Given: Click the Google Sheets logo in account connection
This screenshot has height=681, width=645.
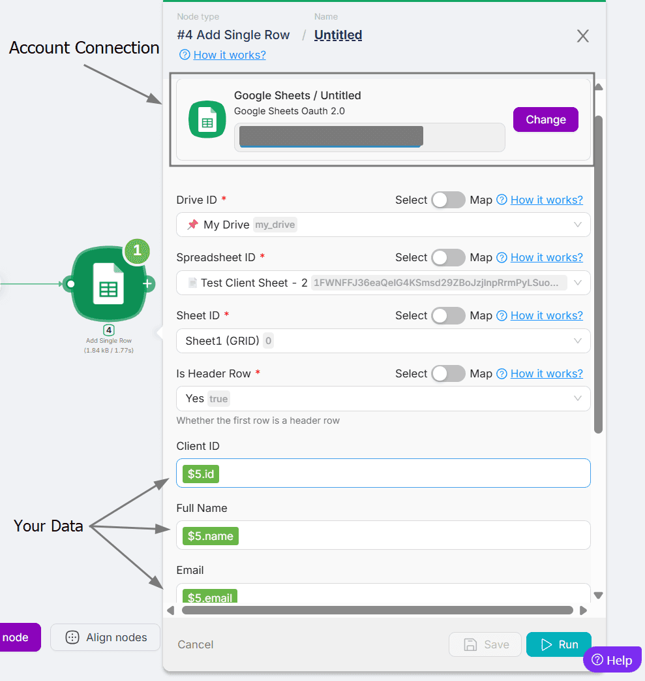Looking at the screenshot, I should pyautogui.click(x=207, y=120).
